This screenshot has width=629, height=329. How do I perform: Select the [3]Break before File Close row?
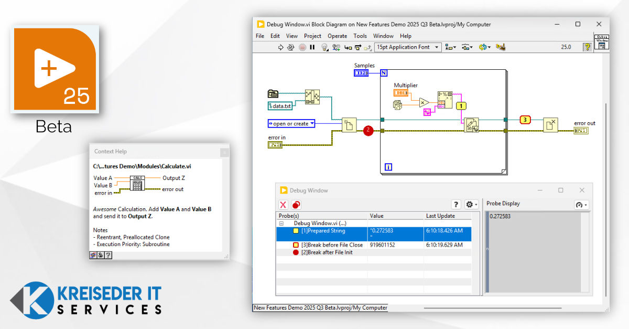tap(374, 245)
